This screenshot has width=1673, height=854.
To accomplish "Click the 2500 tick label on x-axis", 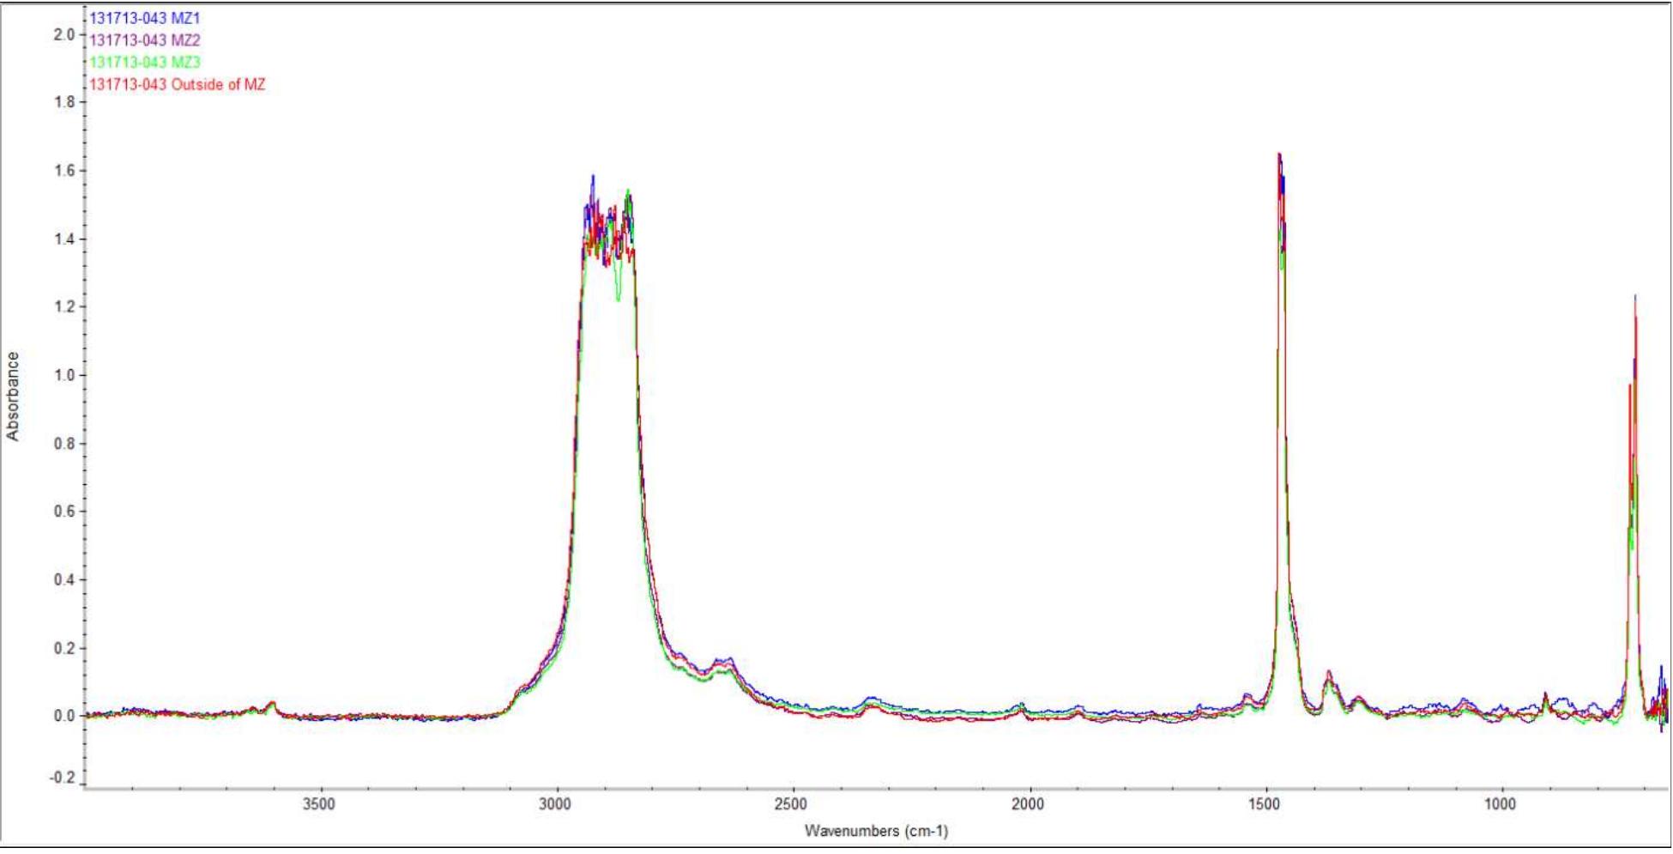I will [x=793, y=803].
